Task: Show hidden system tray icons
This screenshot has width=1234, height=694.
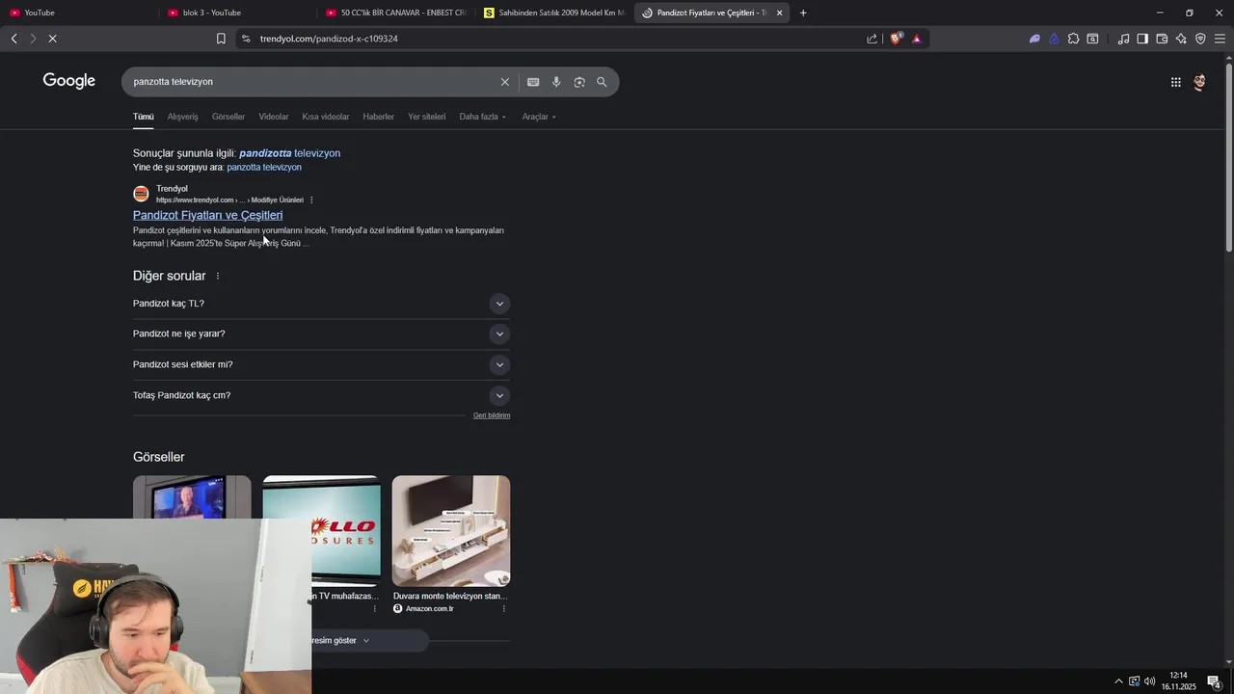Action: click(x=1118, y=681)
